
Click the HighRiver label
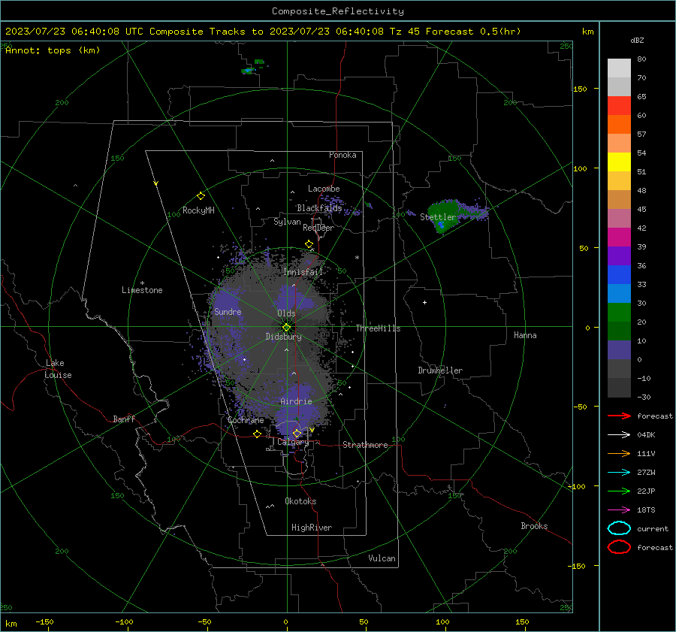(312, 528)
